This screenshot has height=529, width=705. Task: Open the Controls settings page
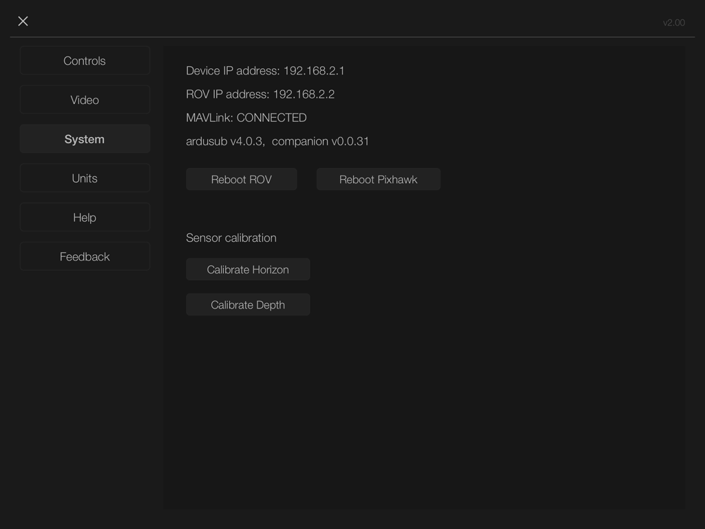pos(85,61)
